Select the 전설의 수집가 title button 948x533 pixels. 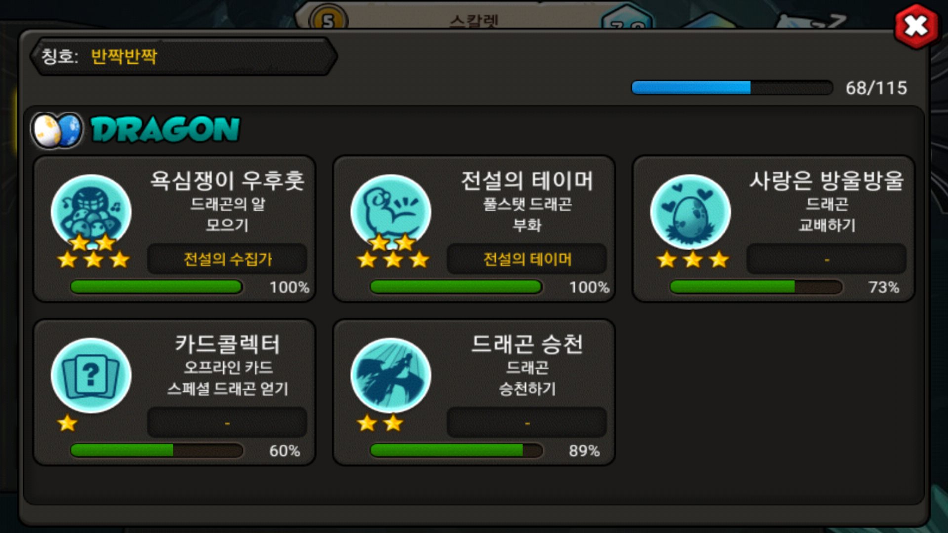pyautogui.click(x=227, y=259)
